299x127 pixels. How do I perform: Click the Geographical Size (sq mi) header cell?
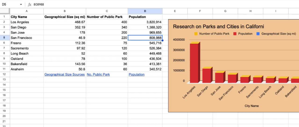pos(65,17)
